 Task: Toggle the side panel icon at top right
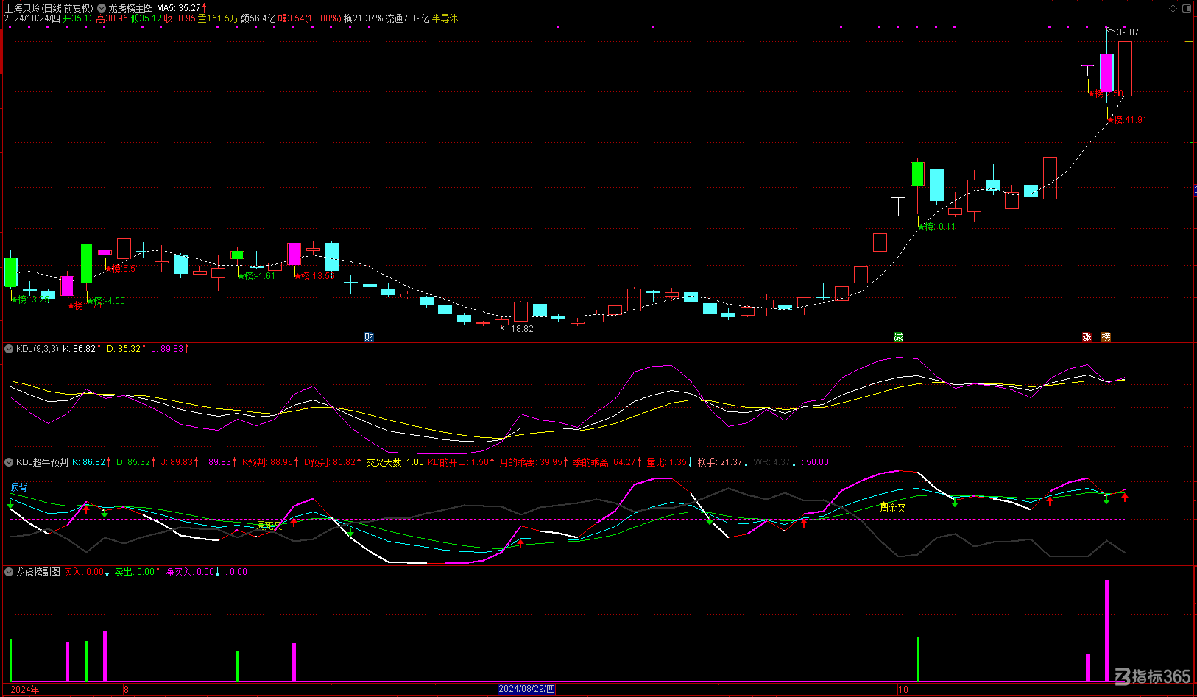(1187, 8)
